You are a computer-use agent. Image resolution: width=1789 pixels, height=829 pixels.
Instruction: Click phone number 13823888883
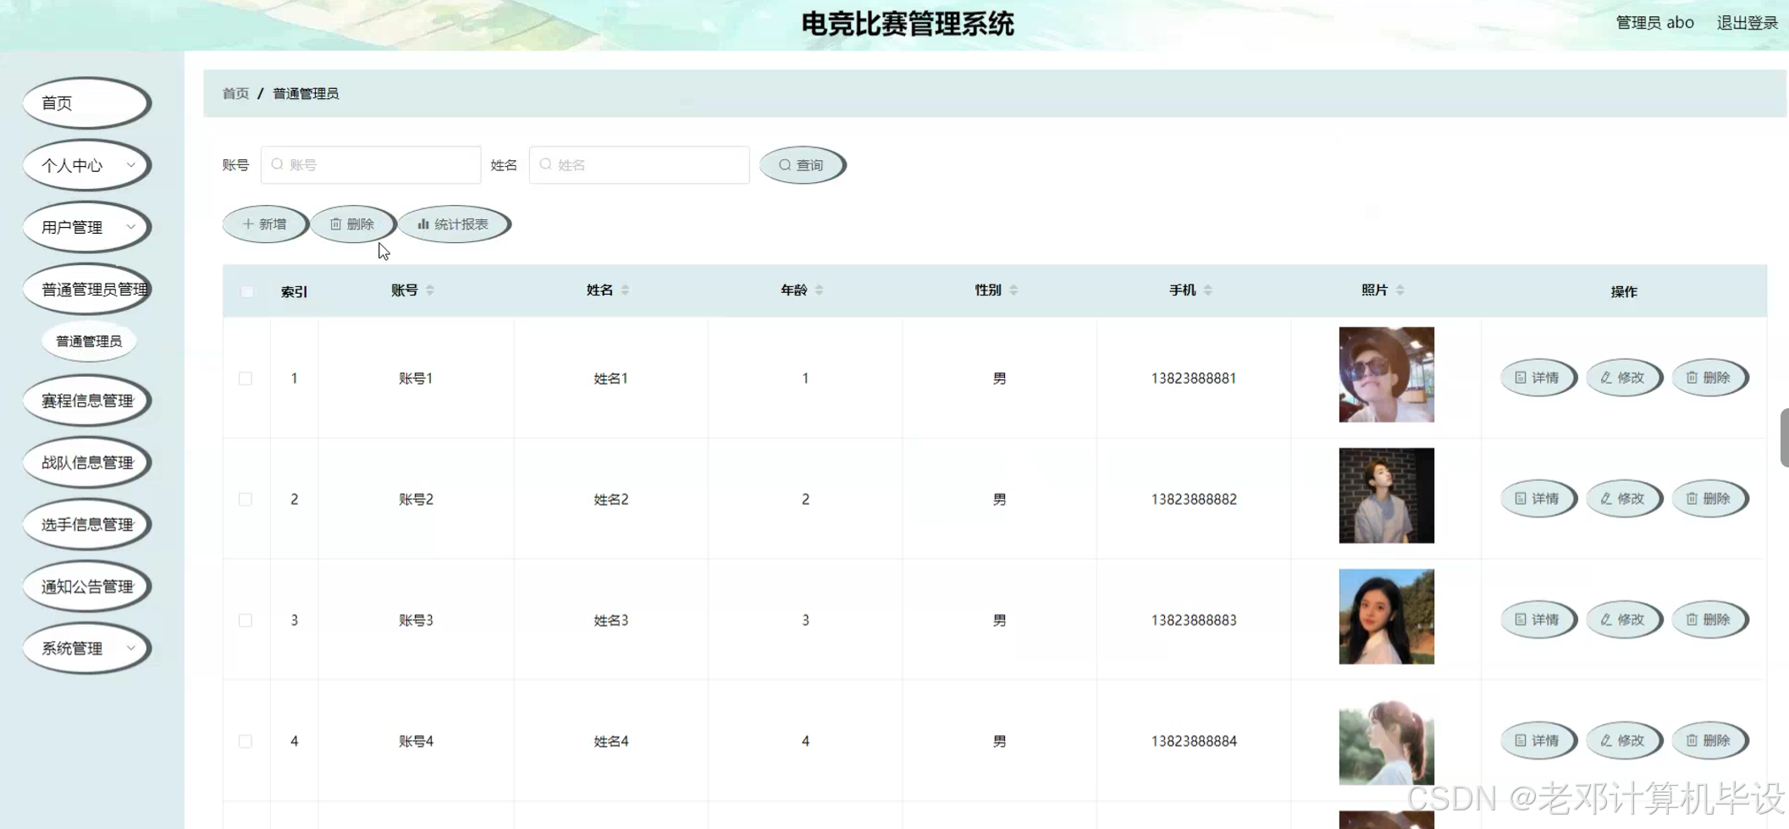(1193, 621)
